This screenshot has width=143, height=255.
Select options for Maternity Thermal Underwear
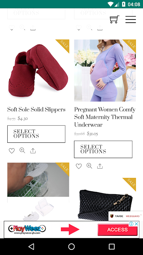coord(103,149)
